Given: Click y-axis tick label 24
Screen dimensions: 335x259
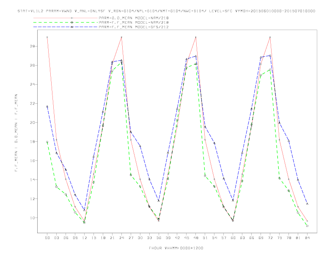Looking at the screenshot, I should (x=32, y=84).
